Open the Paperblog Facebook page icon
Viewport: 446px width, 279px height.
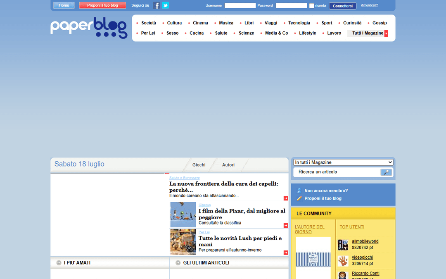pyautogui.click(x=157, y=5)
